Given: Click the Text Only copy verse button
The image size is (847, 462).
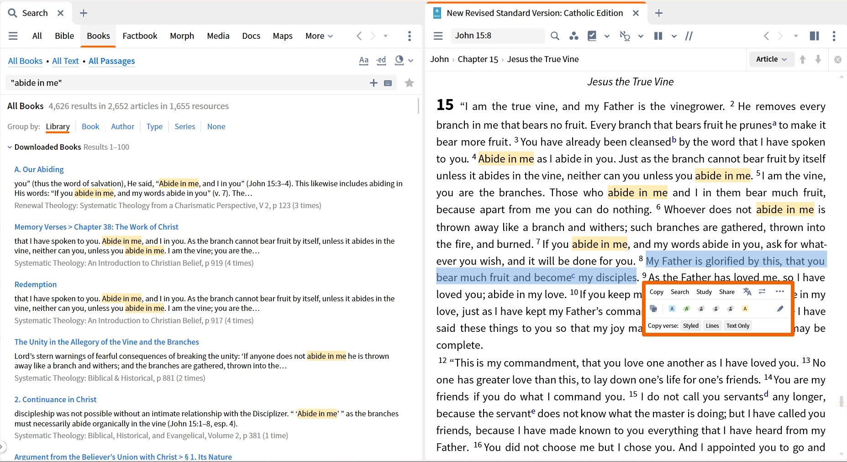Looking at the screenshot, I should pos(737,326).
